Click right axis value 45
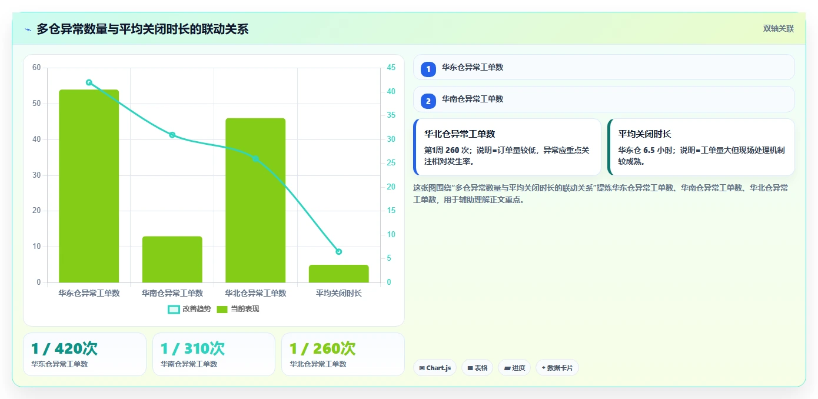The height and width of the screenshot is (399, 818). [x=391, y=68]
